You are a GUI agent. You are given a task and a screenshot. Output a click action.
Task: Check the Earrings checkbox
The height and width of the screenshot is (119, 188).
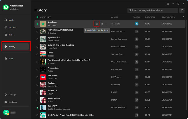pos(37,85)
